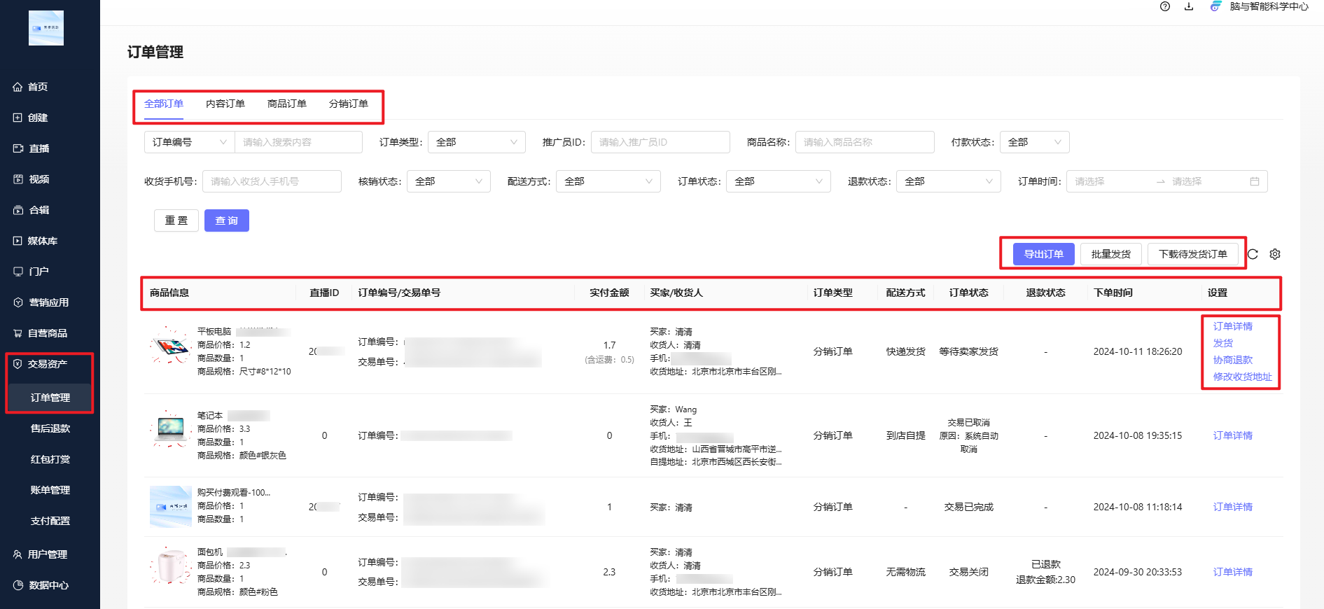
Task: Click the 导出订单 button
Action: (1043, 254)
